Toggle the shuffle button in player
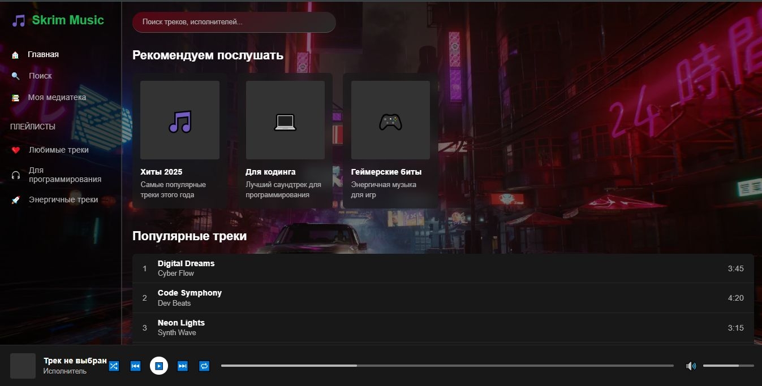Image resolution: width=762 pixels, height=386 pixels. point(114,366)
